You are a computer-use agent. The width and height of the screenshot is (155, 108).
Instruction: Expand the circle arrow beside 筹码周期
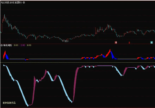[x=2, y=45]
